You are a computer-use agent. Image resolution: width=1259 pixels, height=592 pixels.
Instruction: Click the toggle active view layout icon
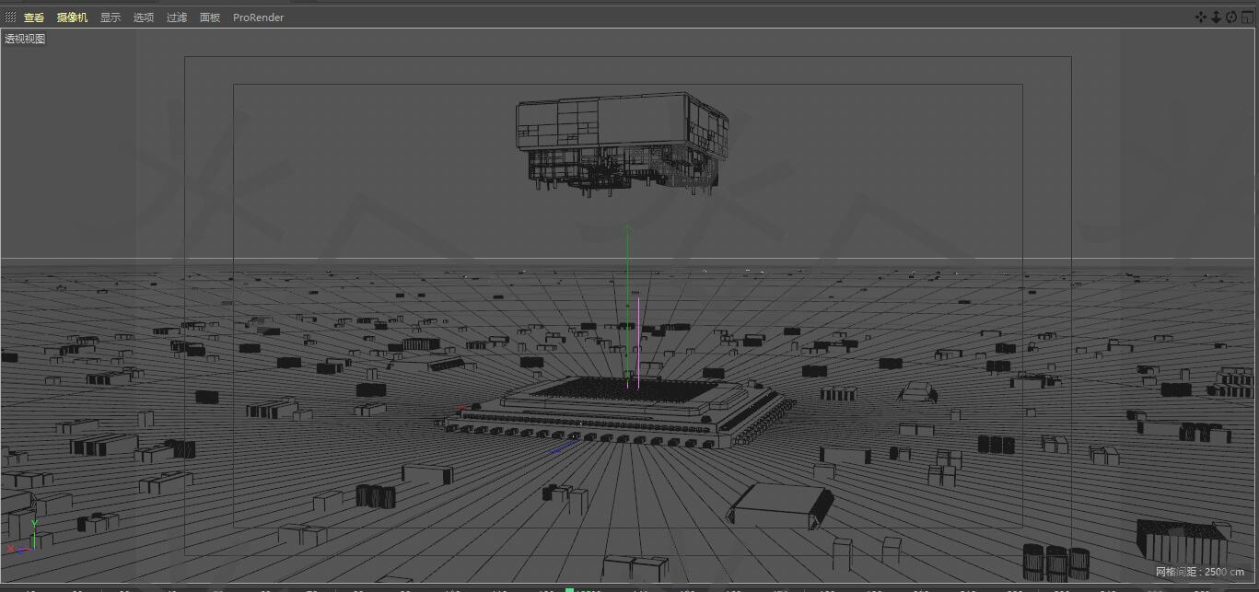point(1246,17)
